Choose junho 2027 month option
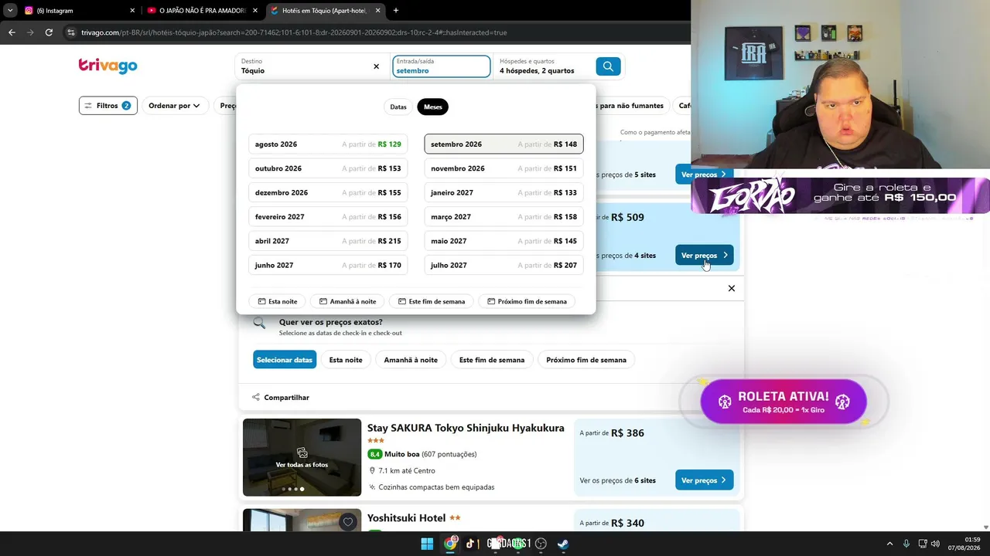The image size is (990, 556). pos(328,265)
